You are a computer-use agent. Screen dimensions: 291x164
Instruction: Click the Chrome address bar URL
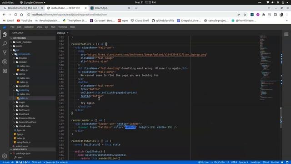tap(69, 15)
